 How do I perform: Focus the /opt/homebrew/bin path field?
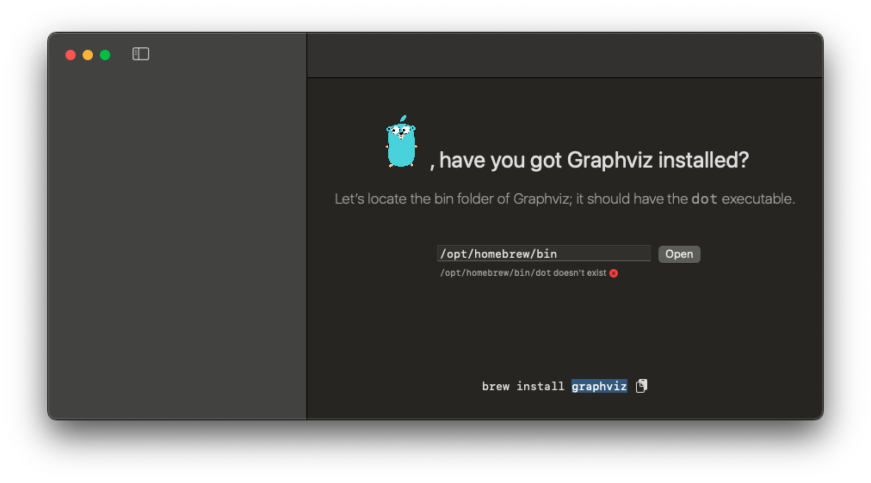(543, 254)
